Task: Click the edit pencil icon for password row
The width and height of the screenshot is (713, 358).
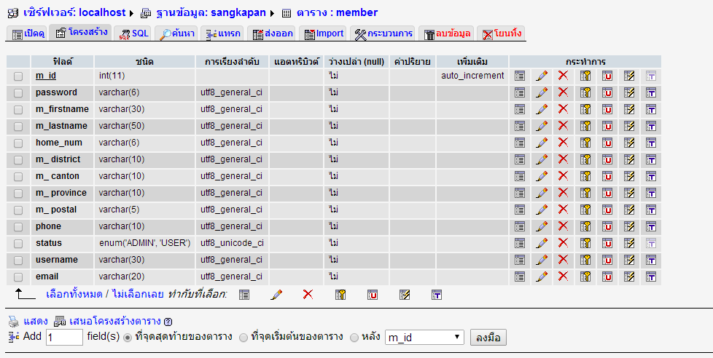Action: pyautogui.click(x=542, y=92)
